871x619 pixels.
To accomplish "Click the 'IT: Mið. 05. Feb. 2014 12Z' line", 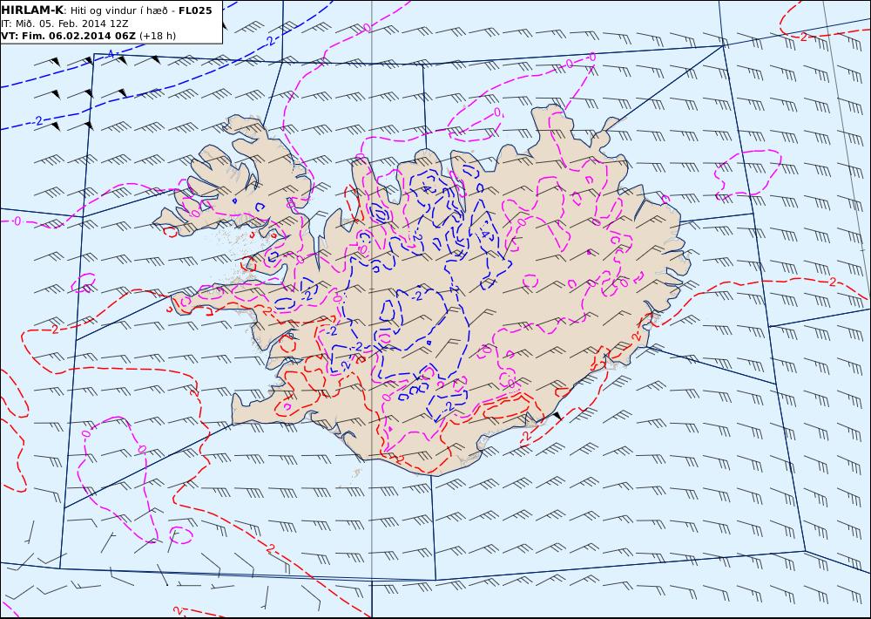I will 64,24.
